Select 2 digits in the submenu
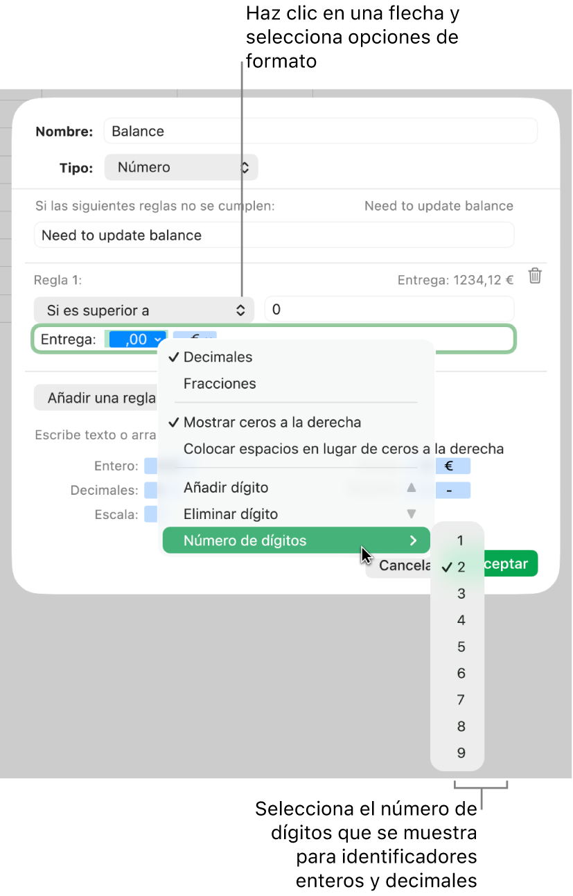 457,567
